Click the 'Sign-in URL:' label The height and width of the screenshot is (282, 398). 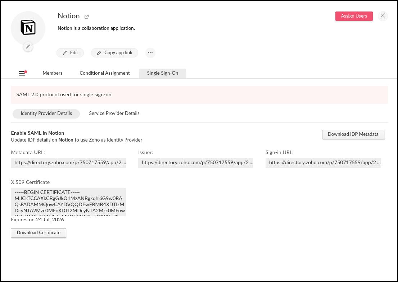280,153
